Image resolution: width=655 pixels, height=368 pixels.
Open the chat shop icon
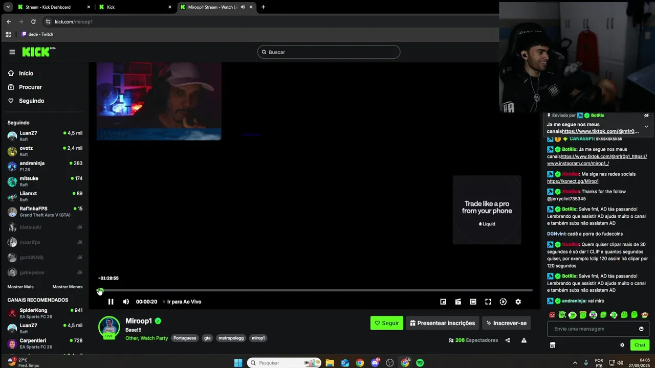[x=552, y=345]
